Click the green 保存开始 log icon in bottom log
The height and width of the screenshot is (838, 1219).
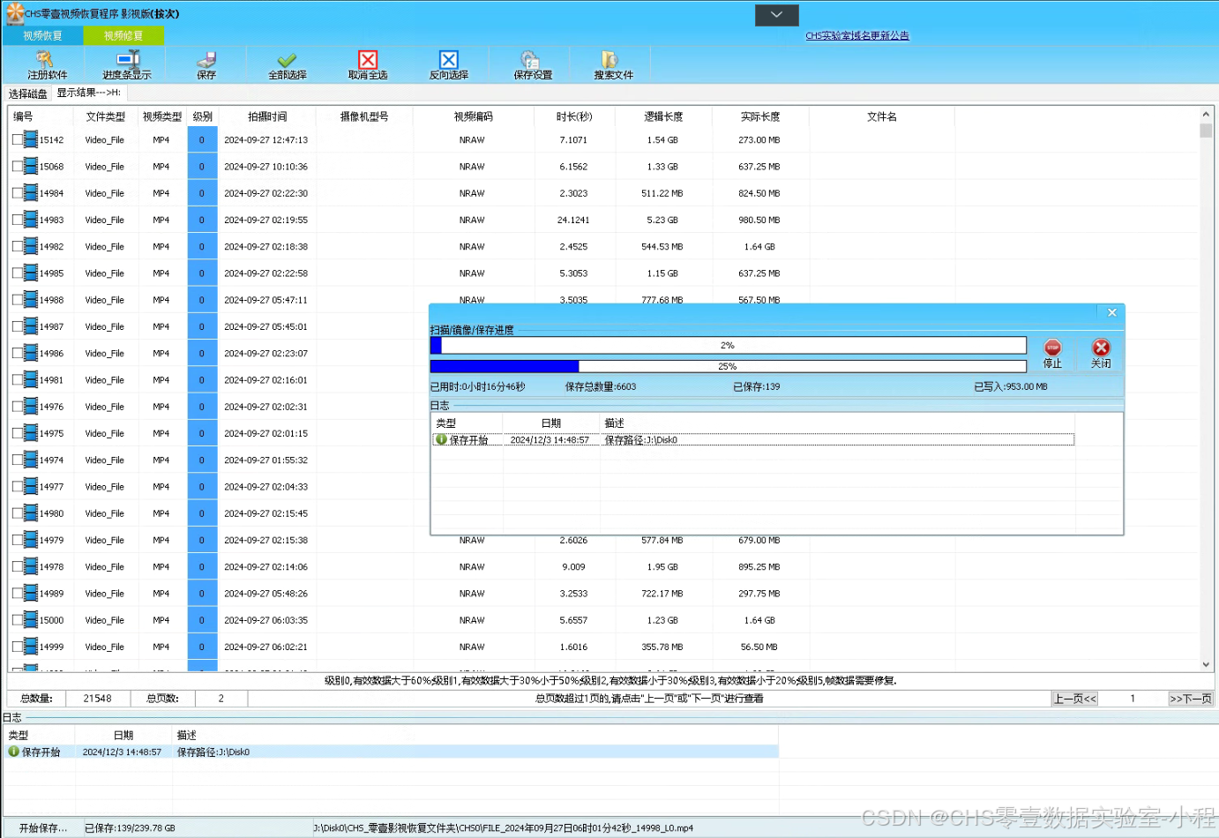pos(13,752)
